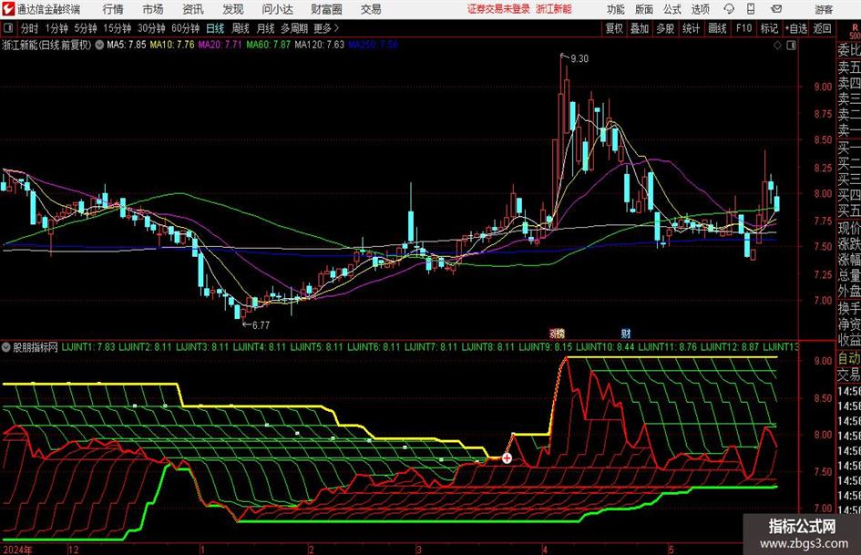Toggle the left panel layout icon

click(x=7, y=28)
